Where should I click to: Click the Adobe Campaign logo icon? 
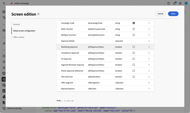click(x=12, y=3)
